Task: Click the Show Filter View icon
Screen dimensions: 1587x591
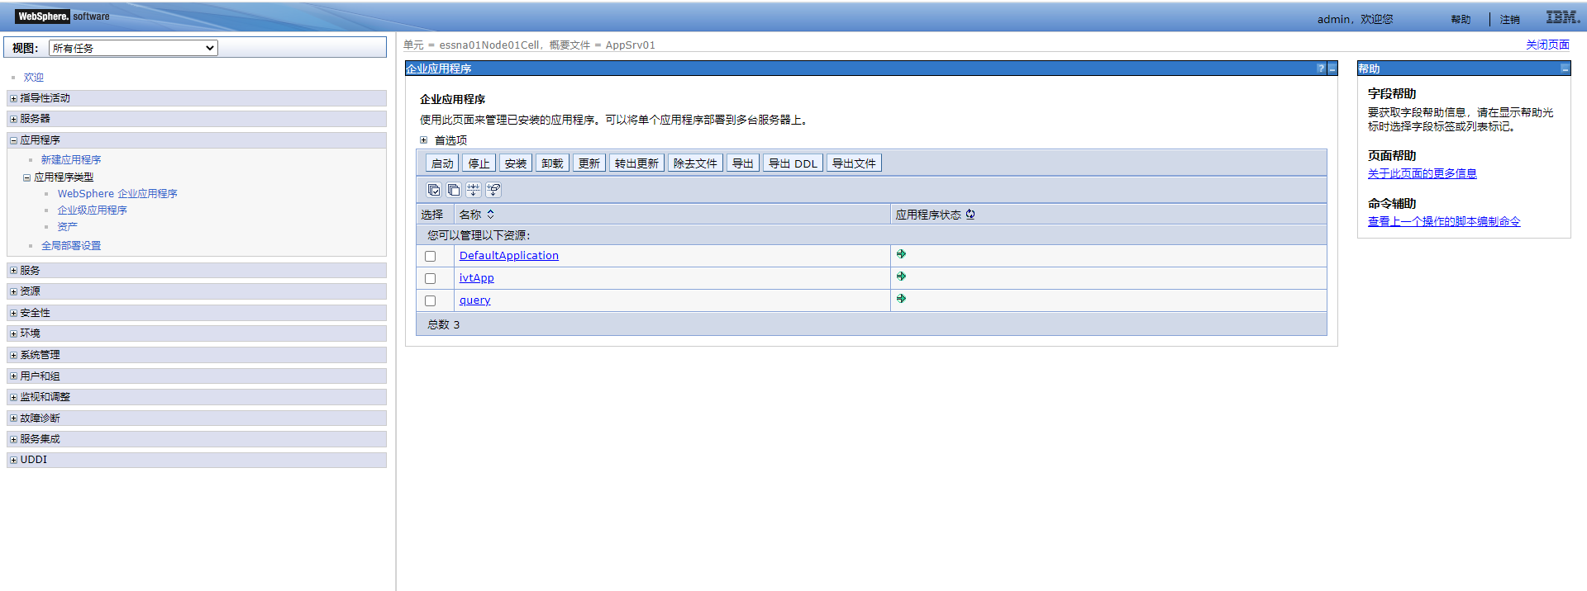Action: [x=474, y=190]
